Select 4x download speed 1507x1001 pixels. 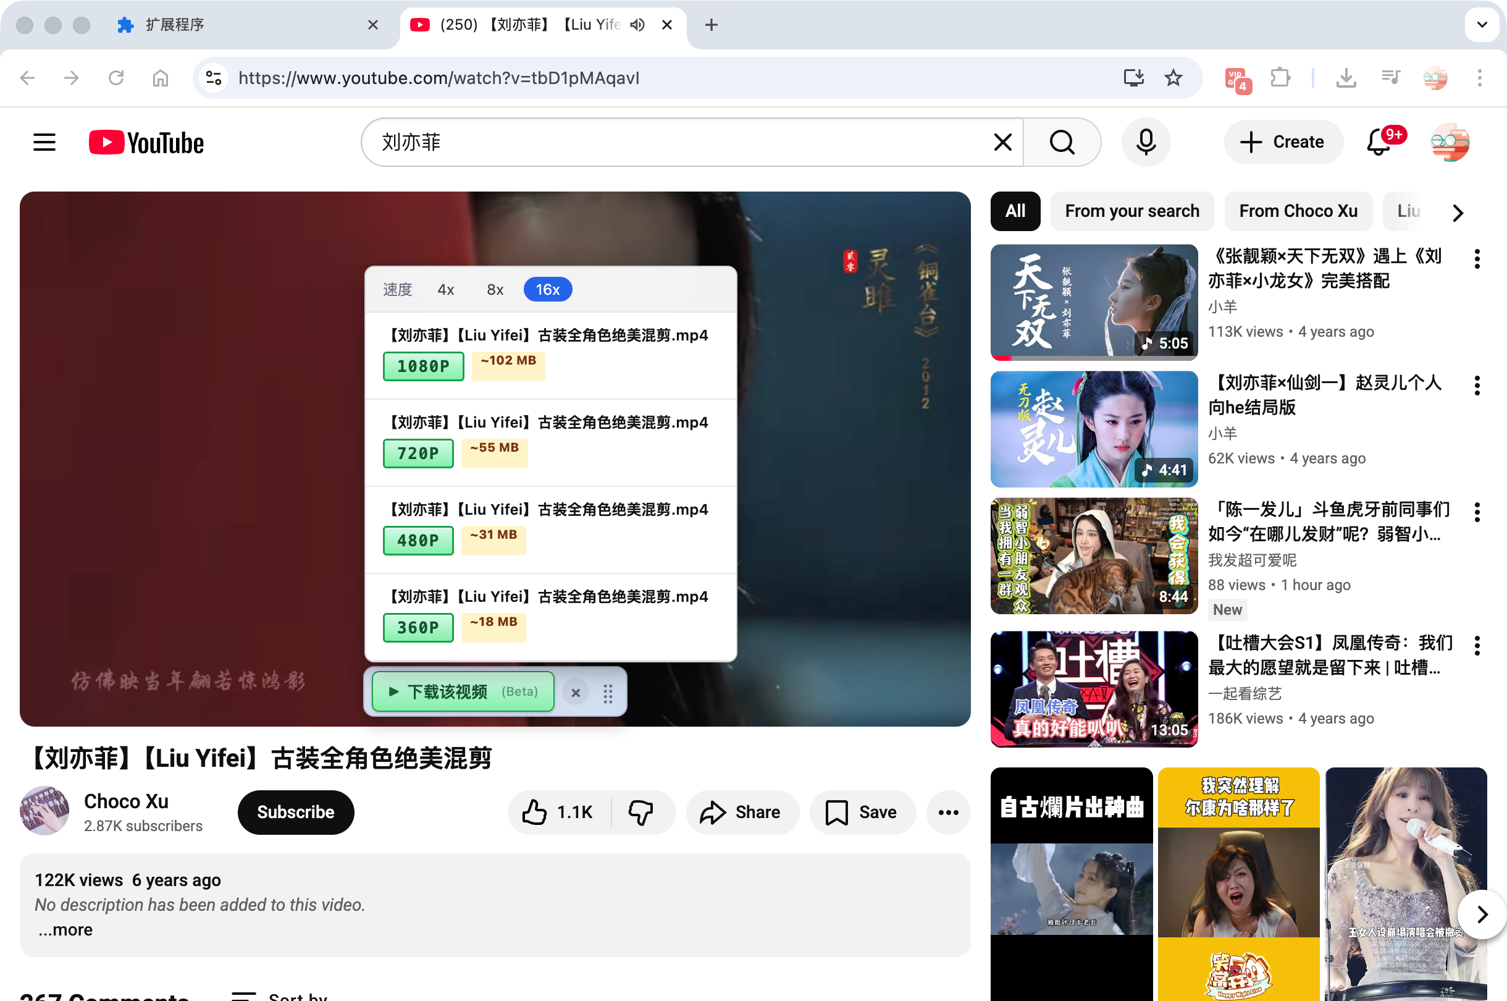point(446,290)
